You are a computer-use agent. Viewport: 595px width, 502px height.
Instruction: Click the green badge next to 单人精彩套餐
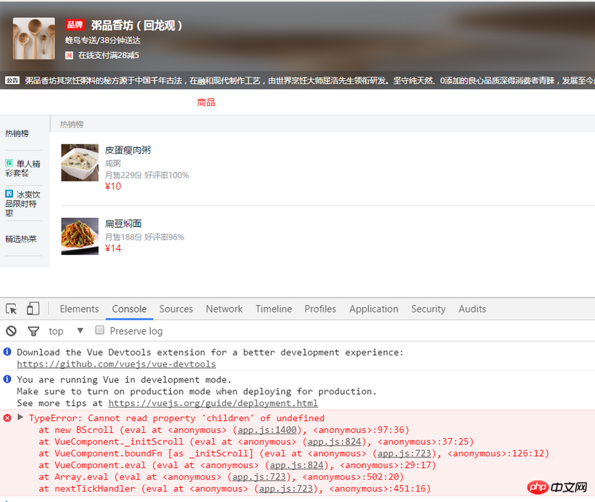[x=9, y=163]
